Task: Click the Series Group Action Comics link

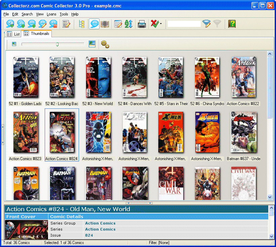Action: point(100,223)
